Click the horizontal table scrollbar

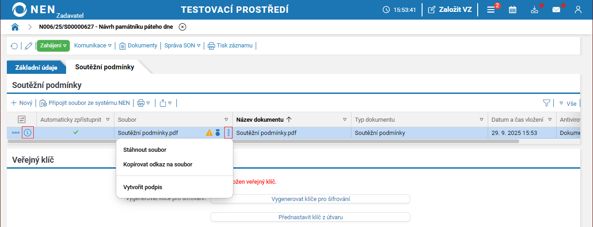263,141
